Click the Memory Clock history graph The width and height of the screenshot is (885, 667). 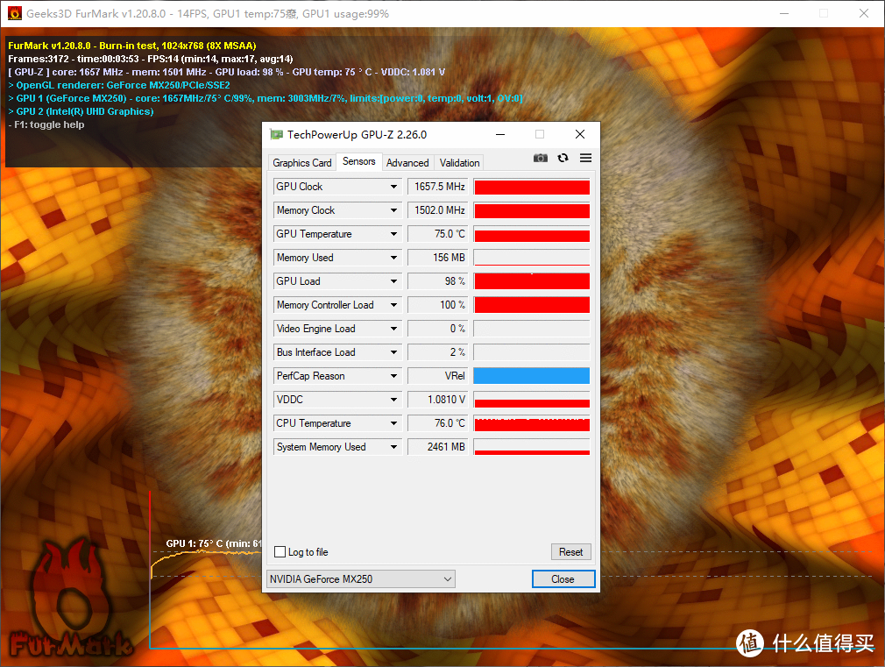pyautogui.click(x=532, y=210)
